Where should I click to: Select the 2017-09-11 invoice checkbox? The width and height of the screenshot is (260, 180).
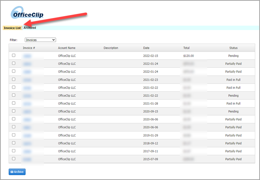click(14, 151)
